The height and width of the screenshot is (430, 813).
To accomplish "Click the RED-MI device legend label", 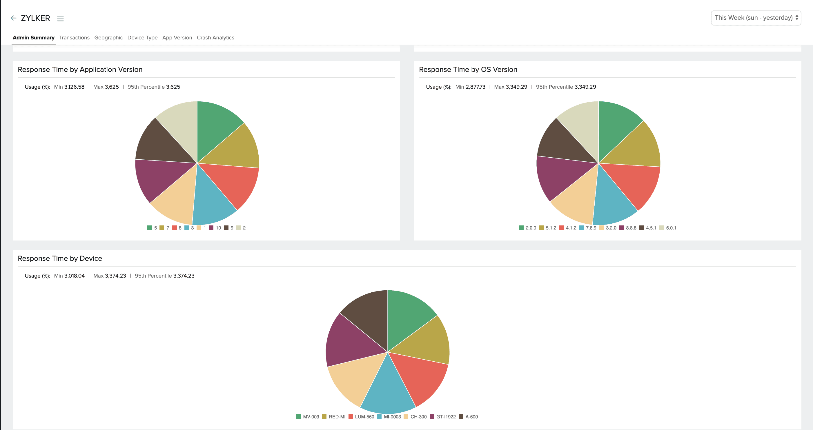I will pos(337,417).
